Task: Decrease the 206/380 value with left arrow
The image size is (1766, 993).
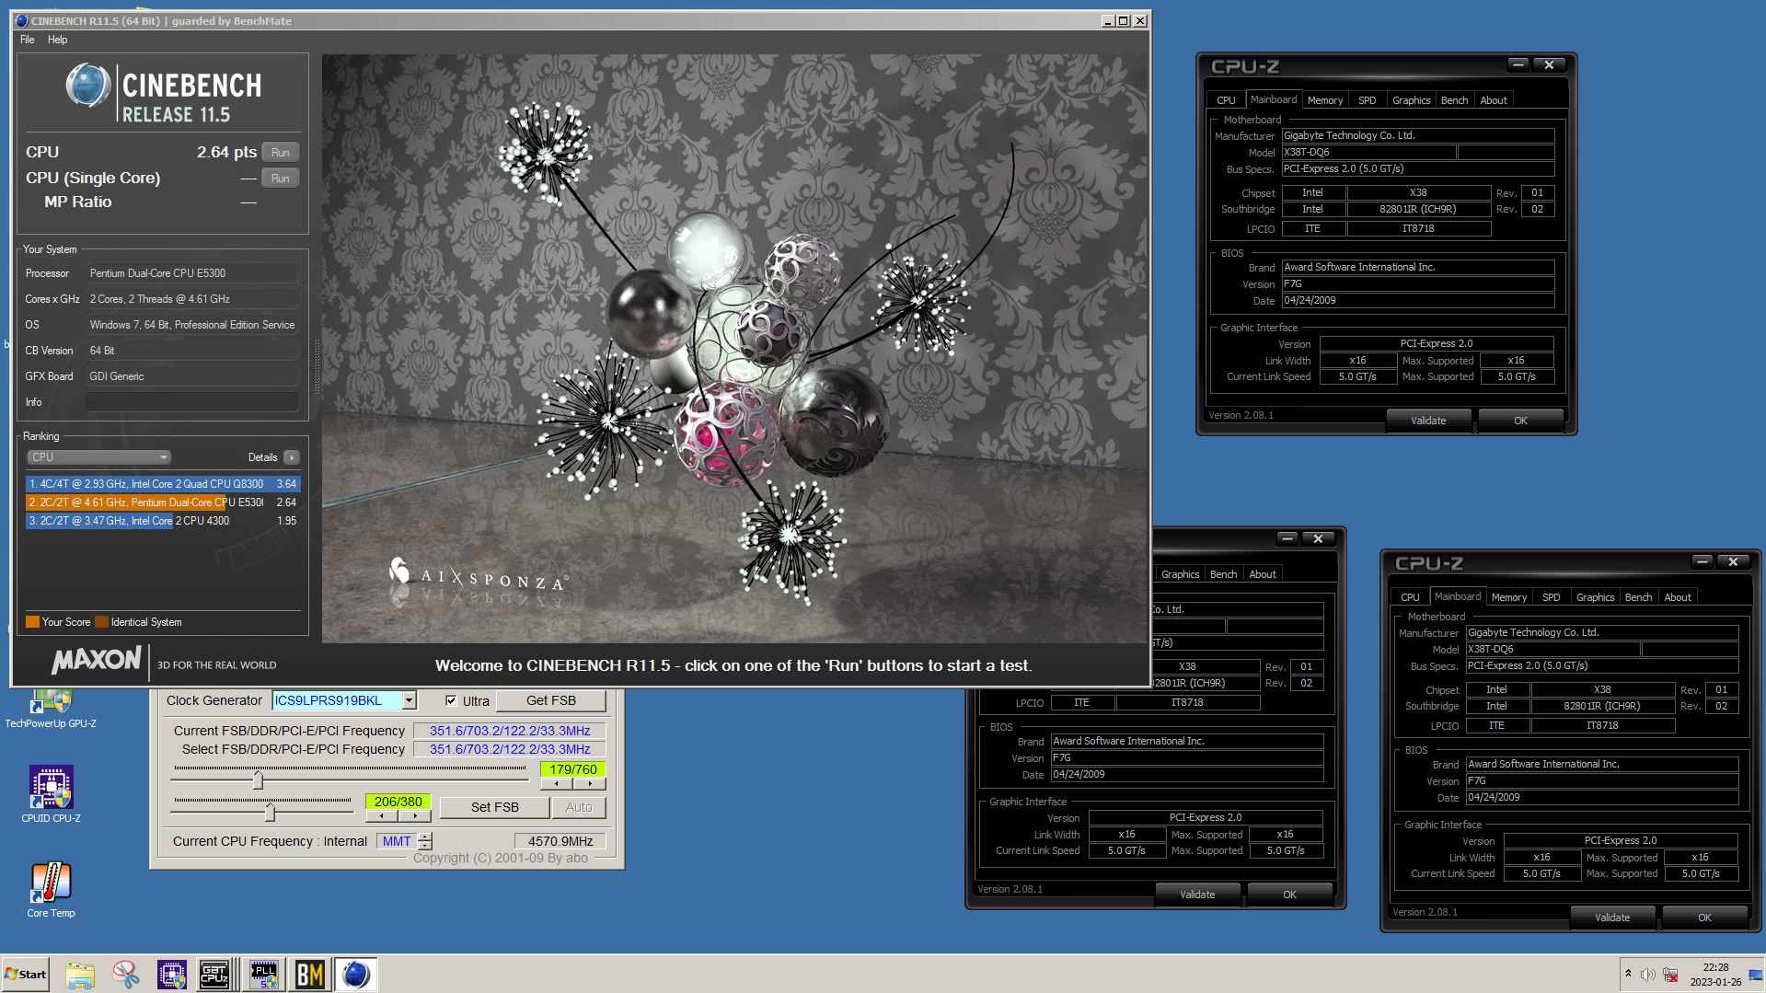Action: point(382,816)
